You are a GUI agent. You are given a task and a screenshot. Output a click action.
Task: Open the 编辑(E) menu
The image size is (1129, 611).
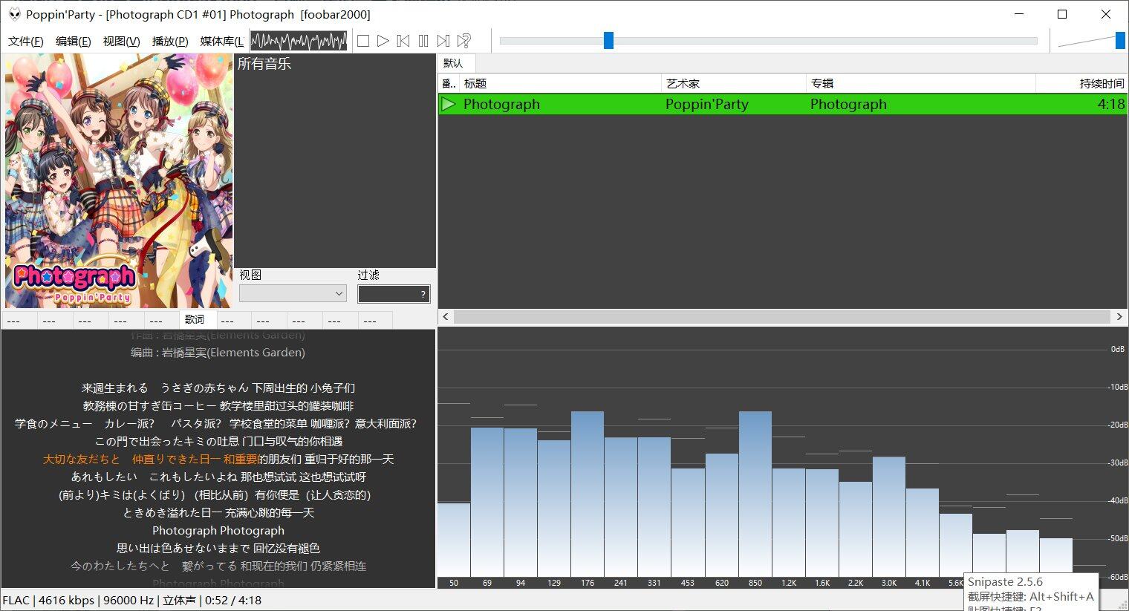click(x=74, y=42)
